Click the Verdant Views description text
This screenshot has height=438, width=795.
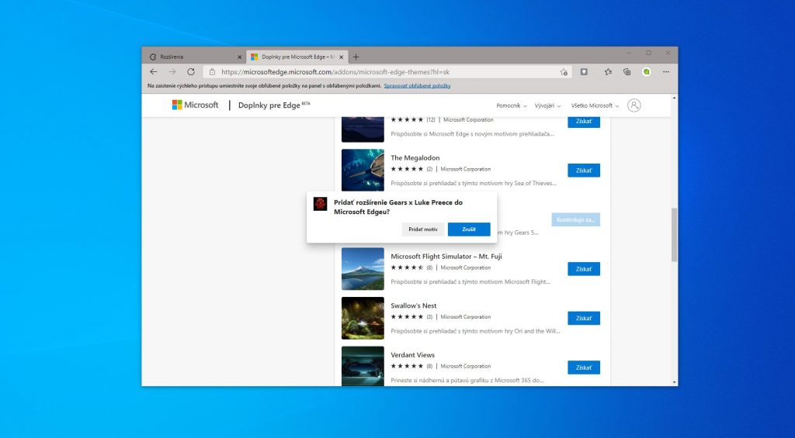[x=467, y=381]
